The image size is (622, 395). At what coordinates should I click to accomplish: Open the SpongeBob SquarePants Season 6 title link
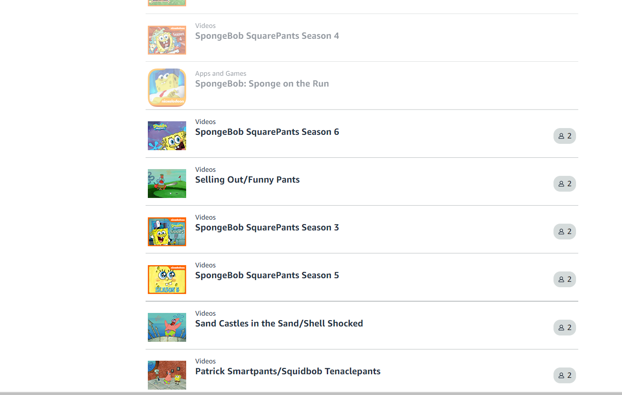pyautogui.click(x=267, y=132)
